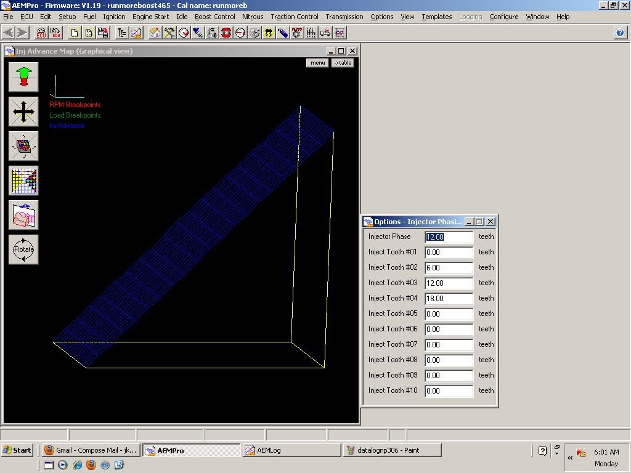Click the AUTO gear toolbar icon
631x473 pixels.
[297, 33]
